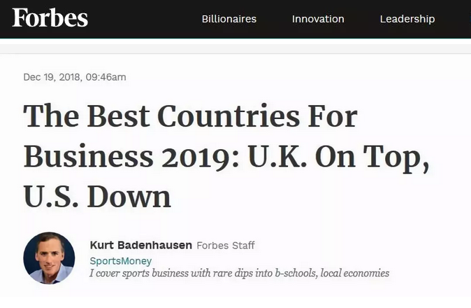Click the Dec 19, 2018 date
Screen dimensions: 471x308
coord(51,77)
